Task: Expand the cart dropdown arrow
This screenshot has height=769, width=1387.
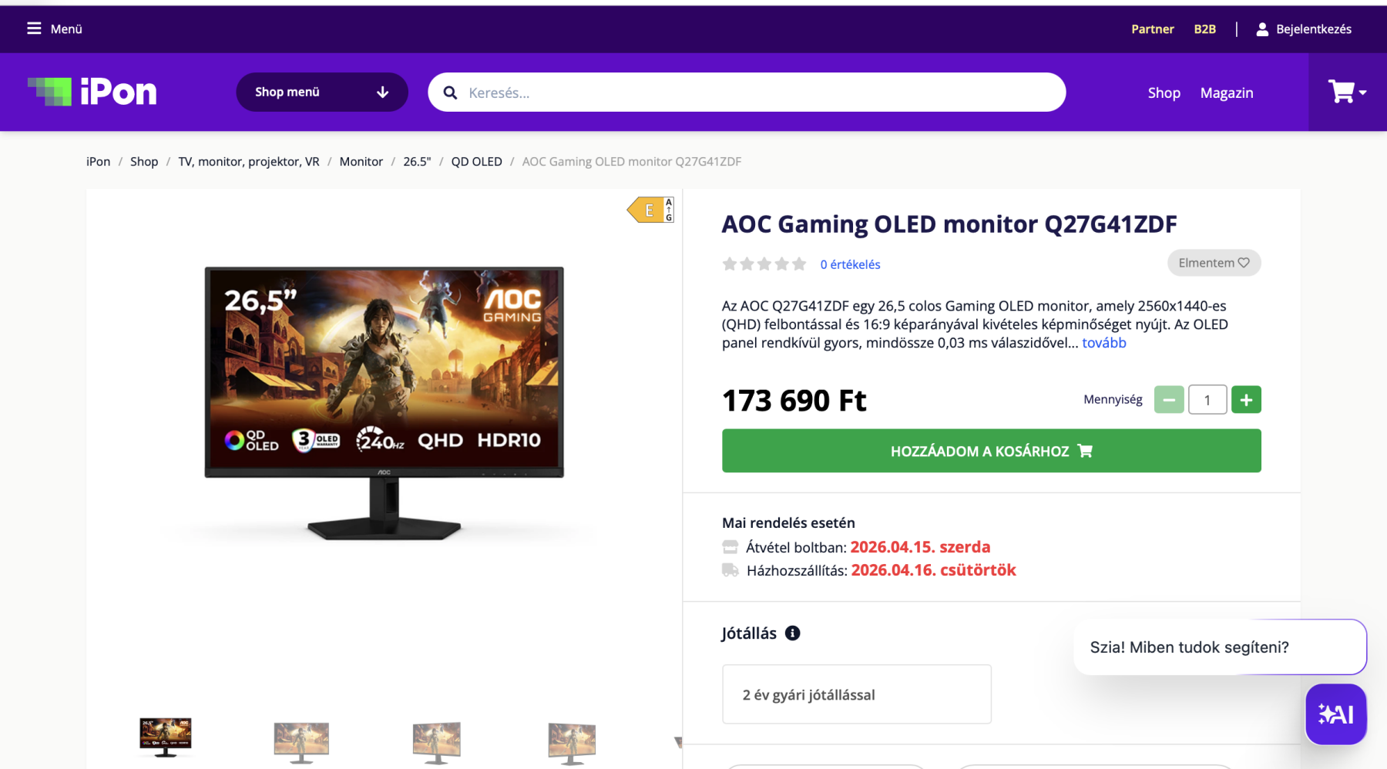Action: click(x=1362, y=92)
